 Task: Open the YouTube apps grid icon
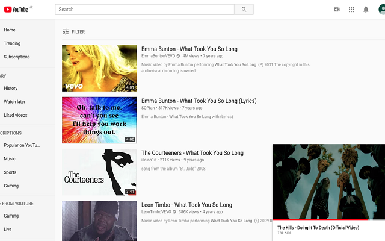351,10
